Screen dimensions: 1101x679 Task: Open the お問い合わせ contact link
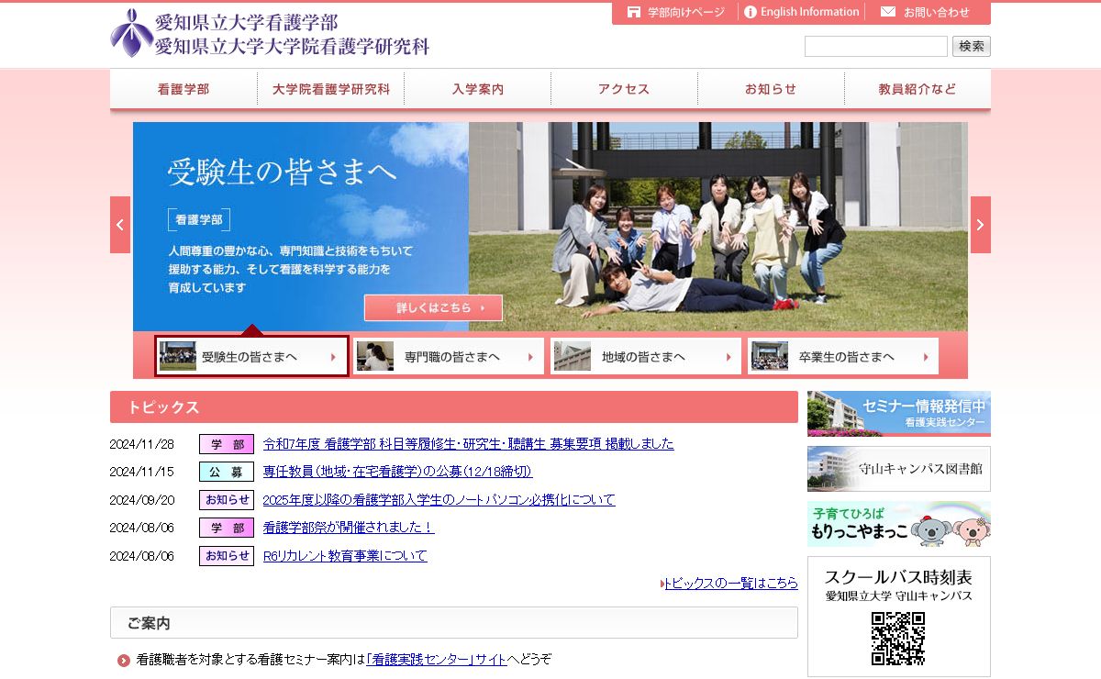click(926, 12)
